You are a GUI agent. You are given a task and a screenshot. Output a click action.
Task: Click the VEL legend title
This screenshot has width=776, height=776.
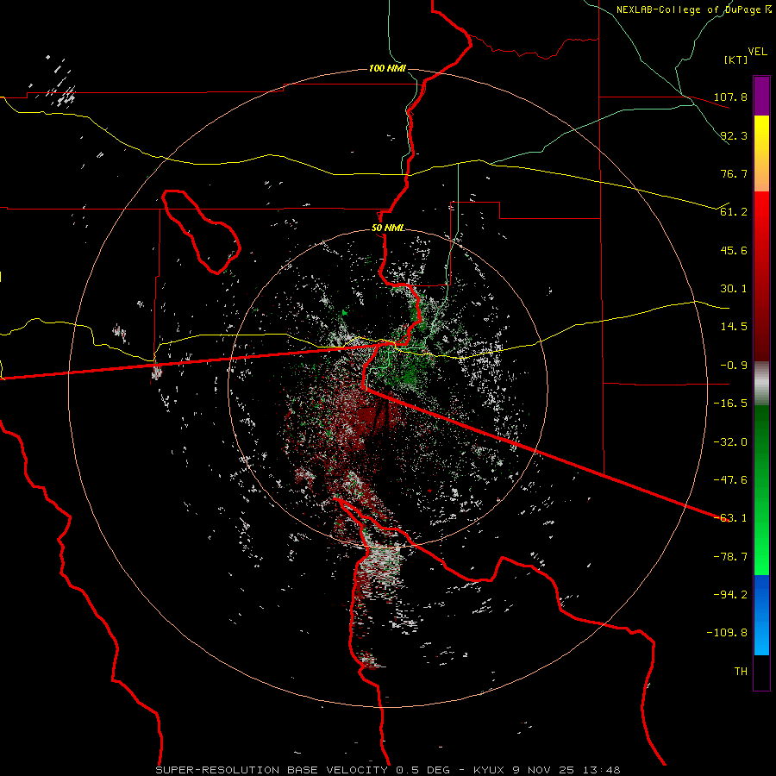pyautogui.click(x=757, y=51)
